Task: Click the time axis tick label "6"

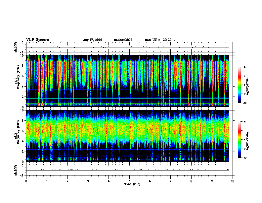Action: click(x=150, y=181)
